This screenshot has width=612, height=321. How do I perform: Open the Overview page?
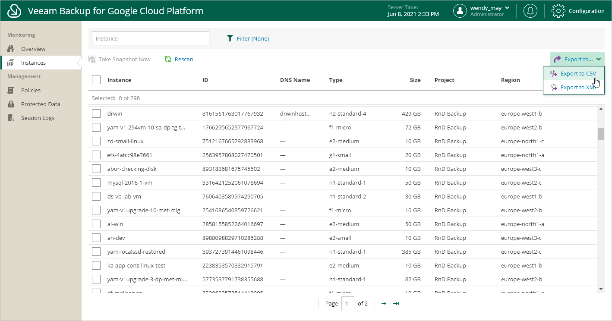click(x=33, y=49)
